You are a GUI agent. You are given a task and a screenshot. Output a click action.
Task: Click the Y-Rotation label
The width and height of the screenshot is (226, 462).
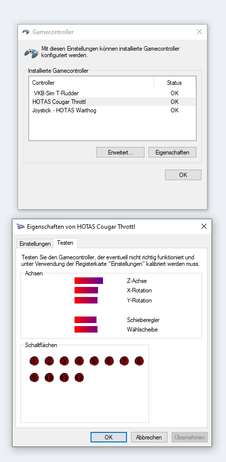click(x=139, y=300)
